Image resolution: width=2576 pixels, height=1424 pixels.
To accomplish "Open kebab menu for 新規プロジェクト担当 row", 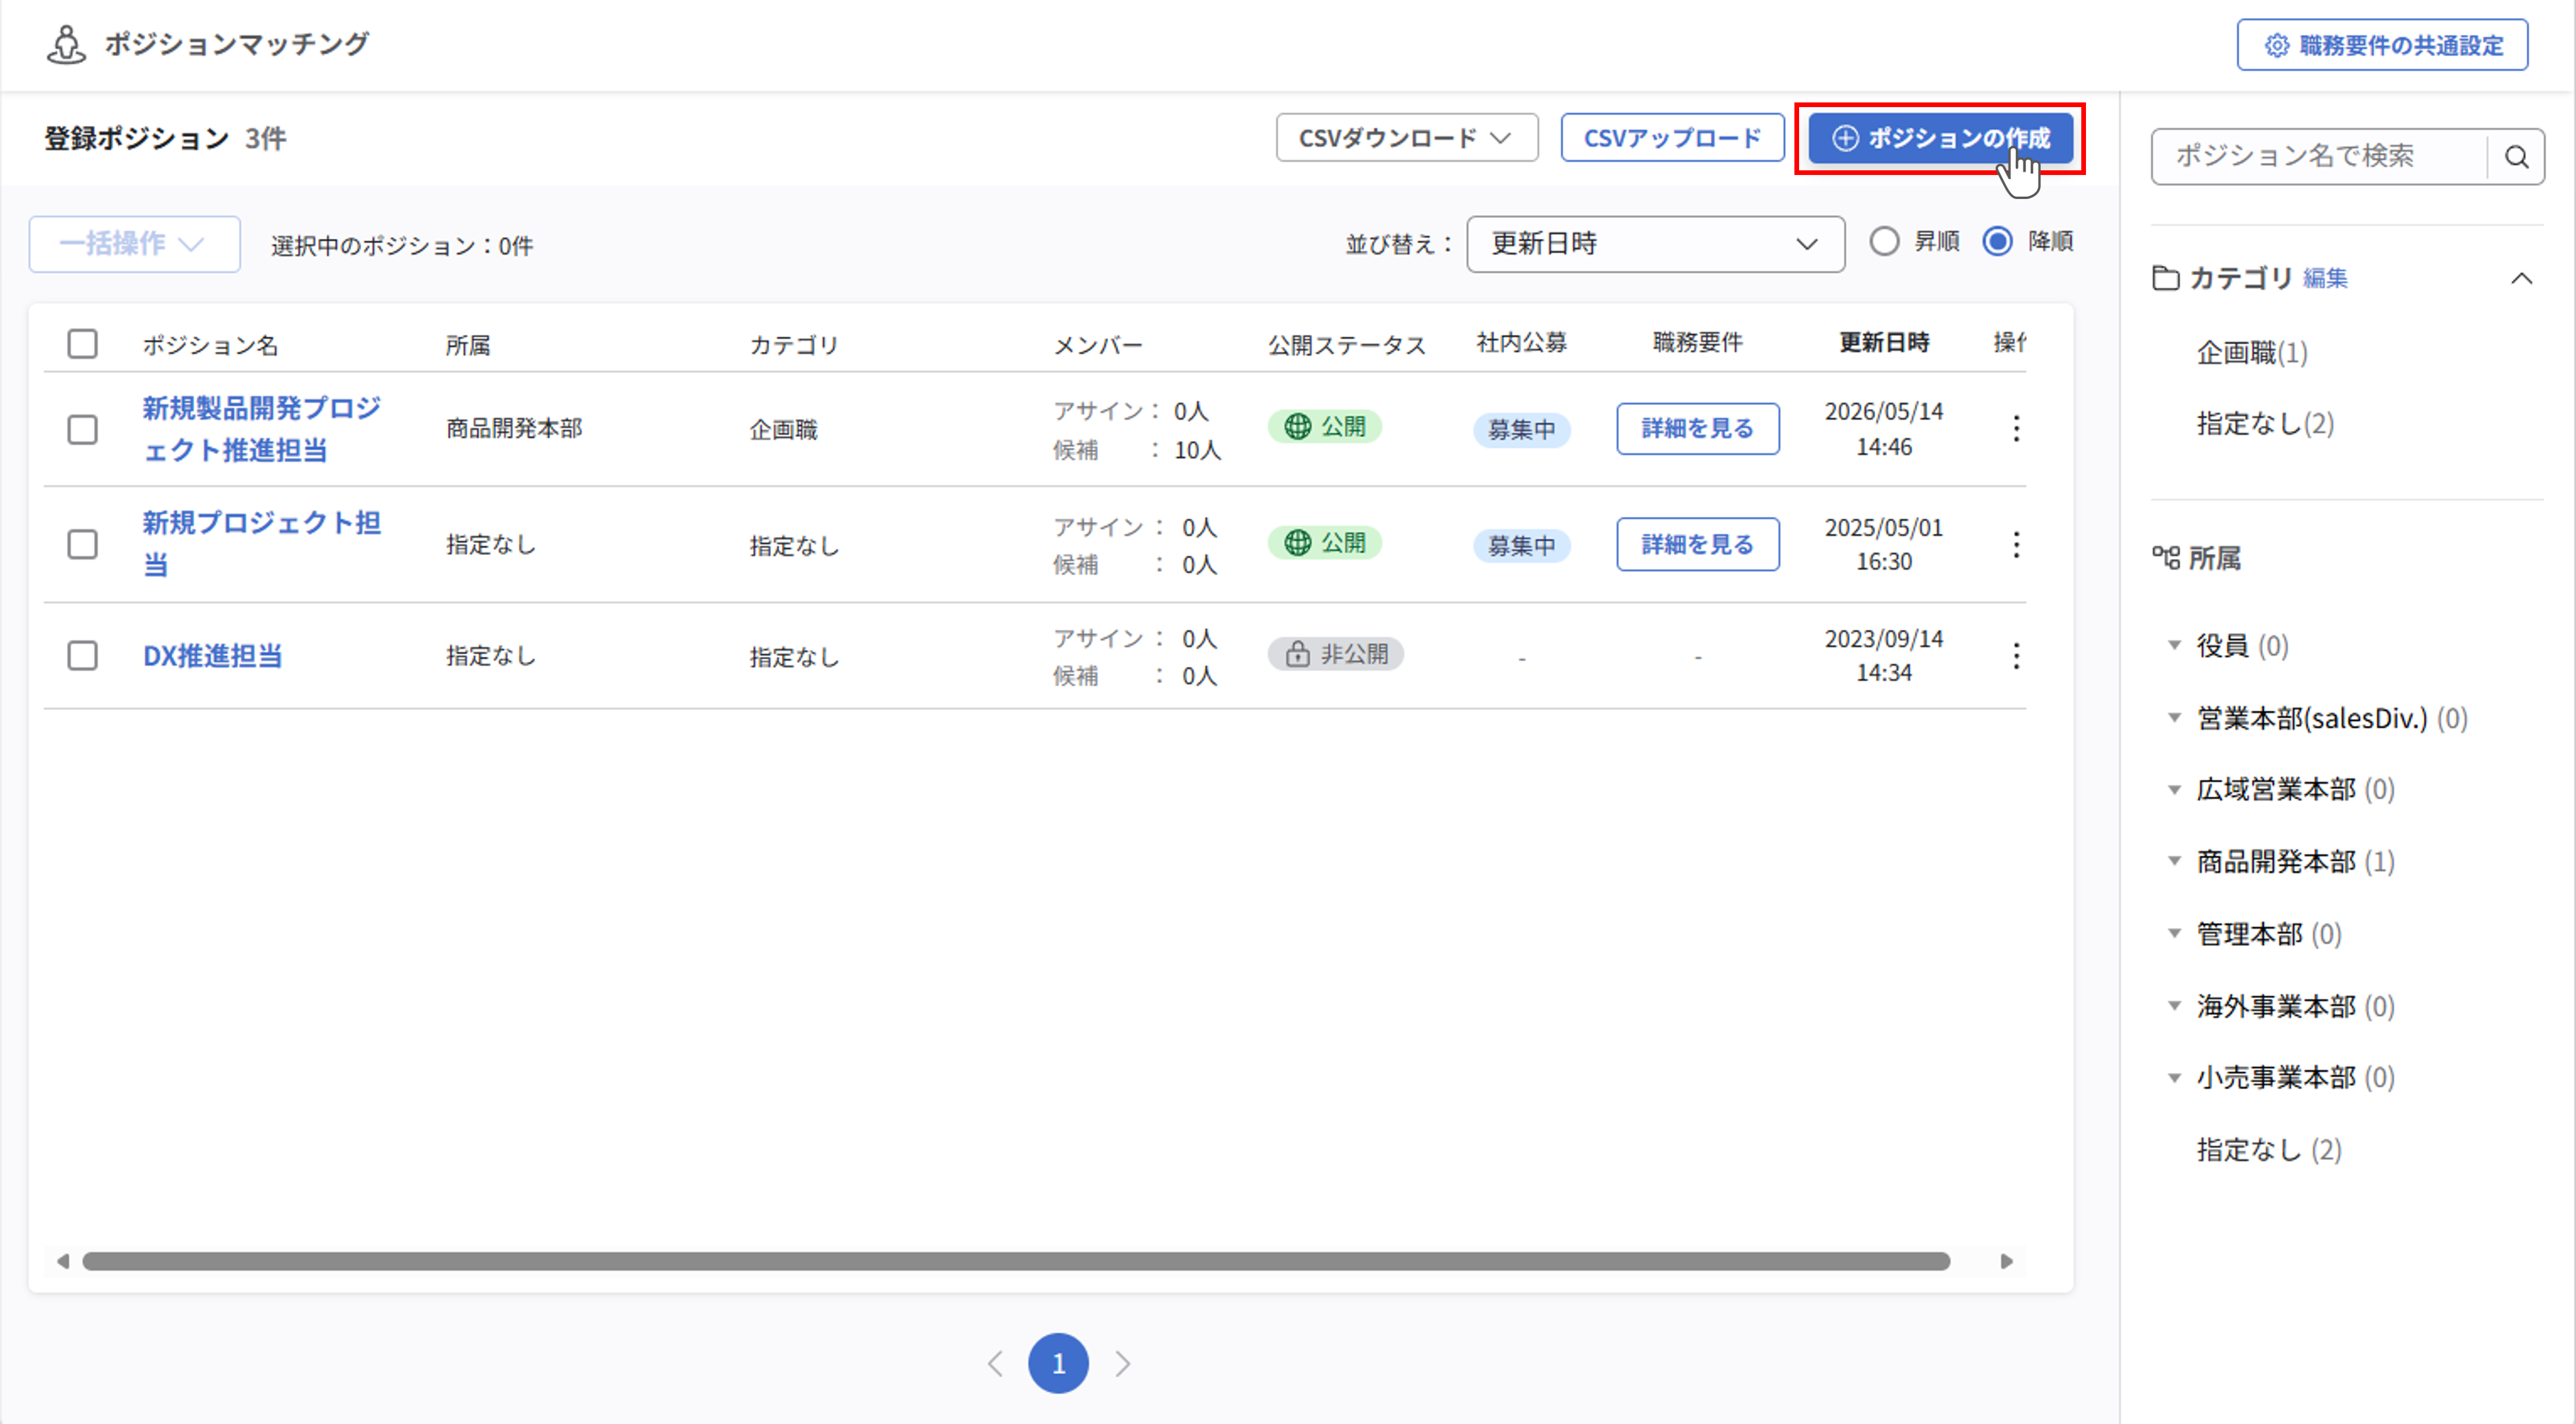I will click(2016, 545).
